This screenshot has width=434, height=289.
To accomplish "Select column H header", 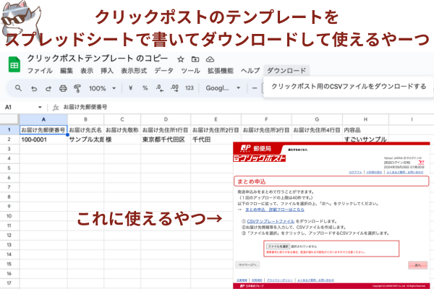I will (365, 119).
